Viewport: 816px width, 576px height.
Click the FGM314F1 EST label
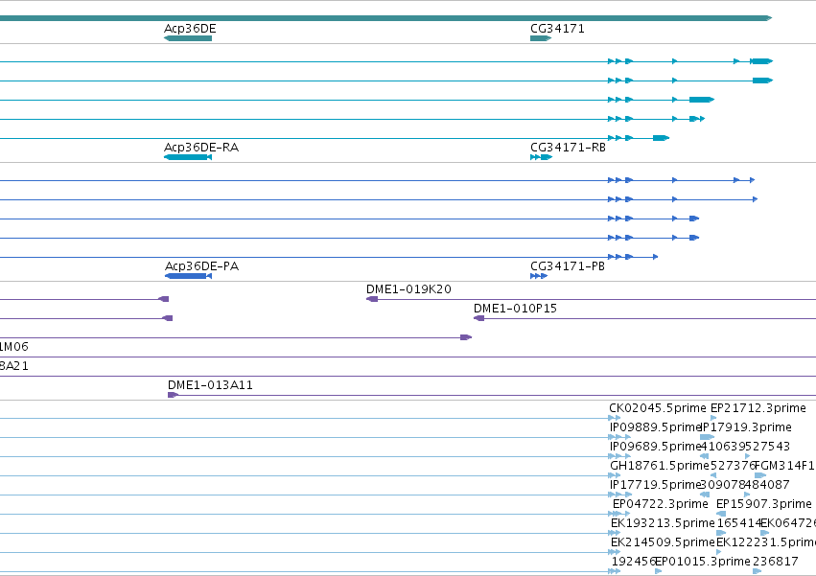(x=784, y=466)
